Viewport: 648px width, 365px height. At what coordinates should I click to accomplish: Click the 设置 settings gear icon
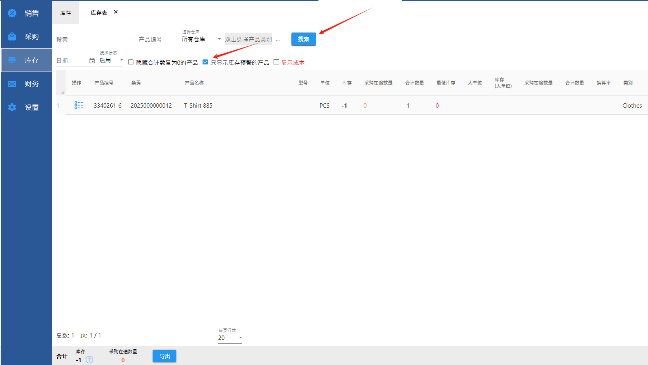pyautogui.click(x=12, y=107)
